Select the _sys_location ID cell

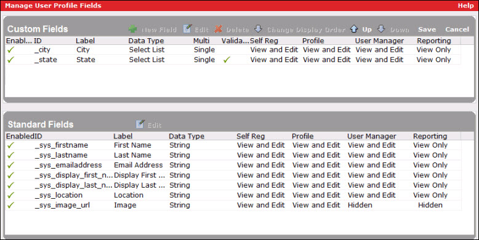pyautogui.click(x=58, y=196)
